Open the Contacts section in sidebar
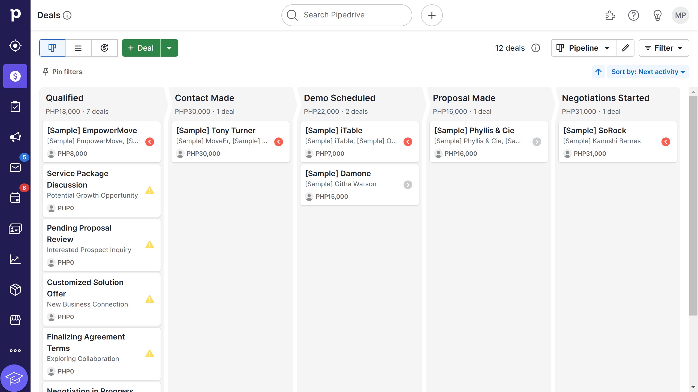 (15, 228)
